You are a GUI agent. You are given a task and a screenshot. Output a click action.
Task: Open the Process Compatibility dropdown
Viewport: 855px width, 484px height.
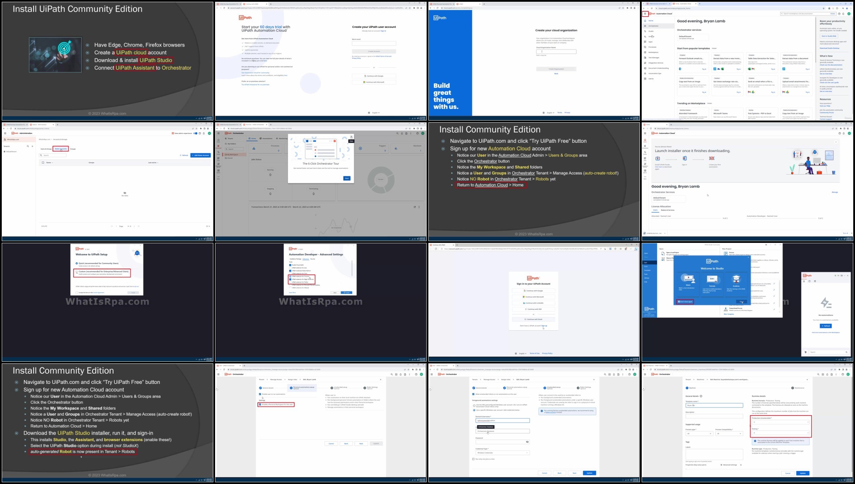(729, 434)
